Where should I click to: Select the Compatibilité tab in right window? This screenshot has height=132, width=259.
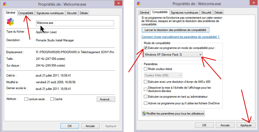pyautogui.click(x=160, y=12)
